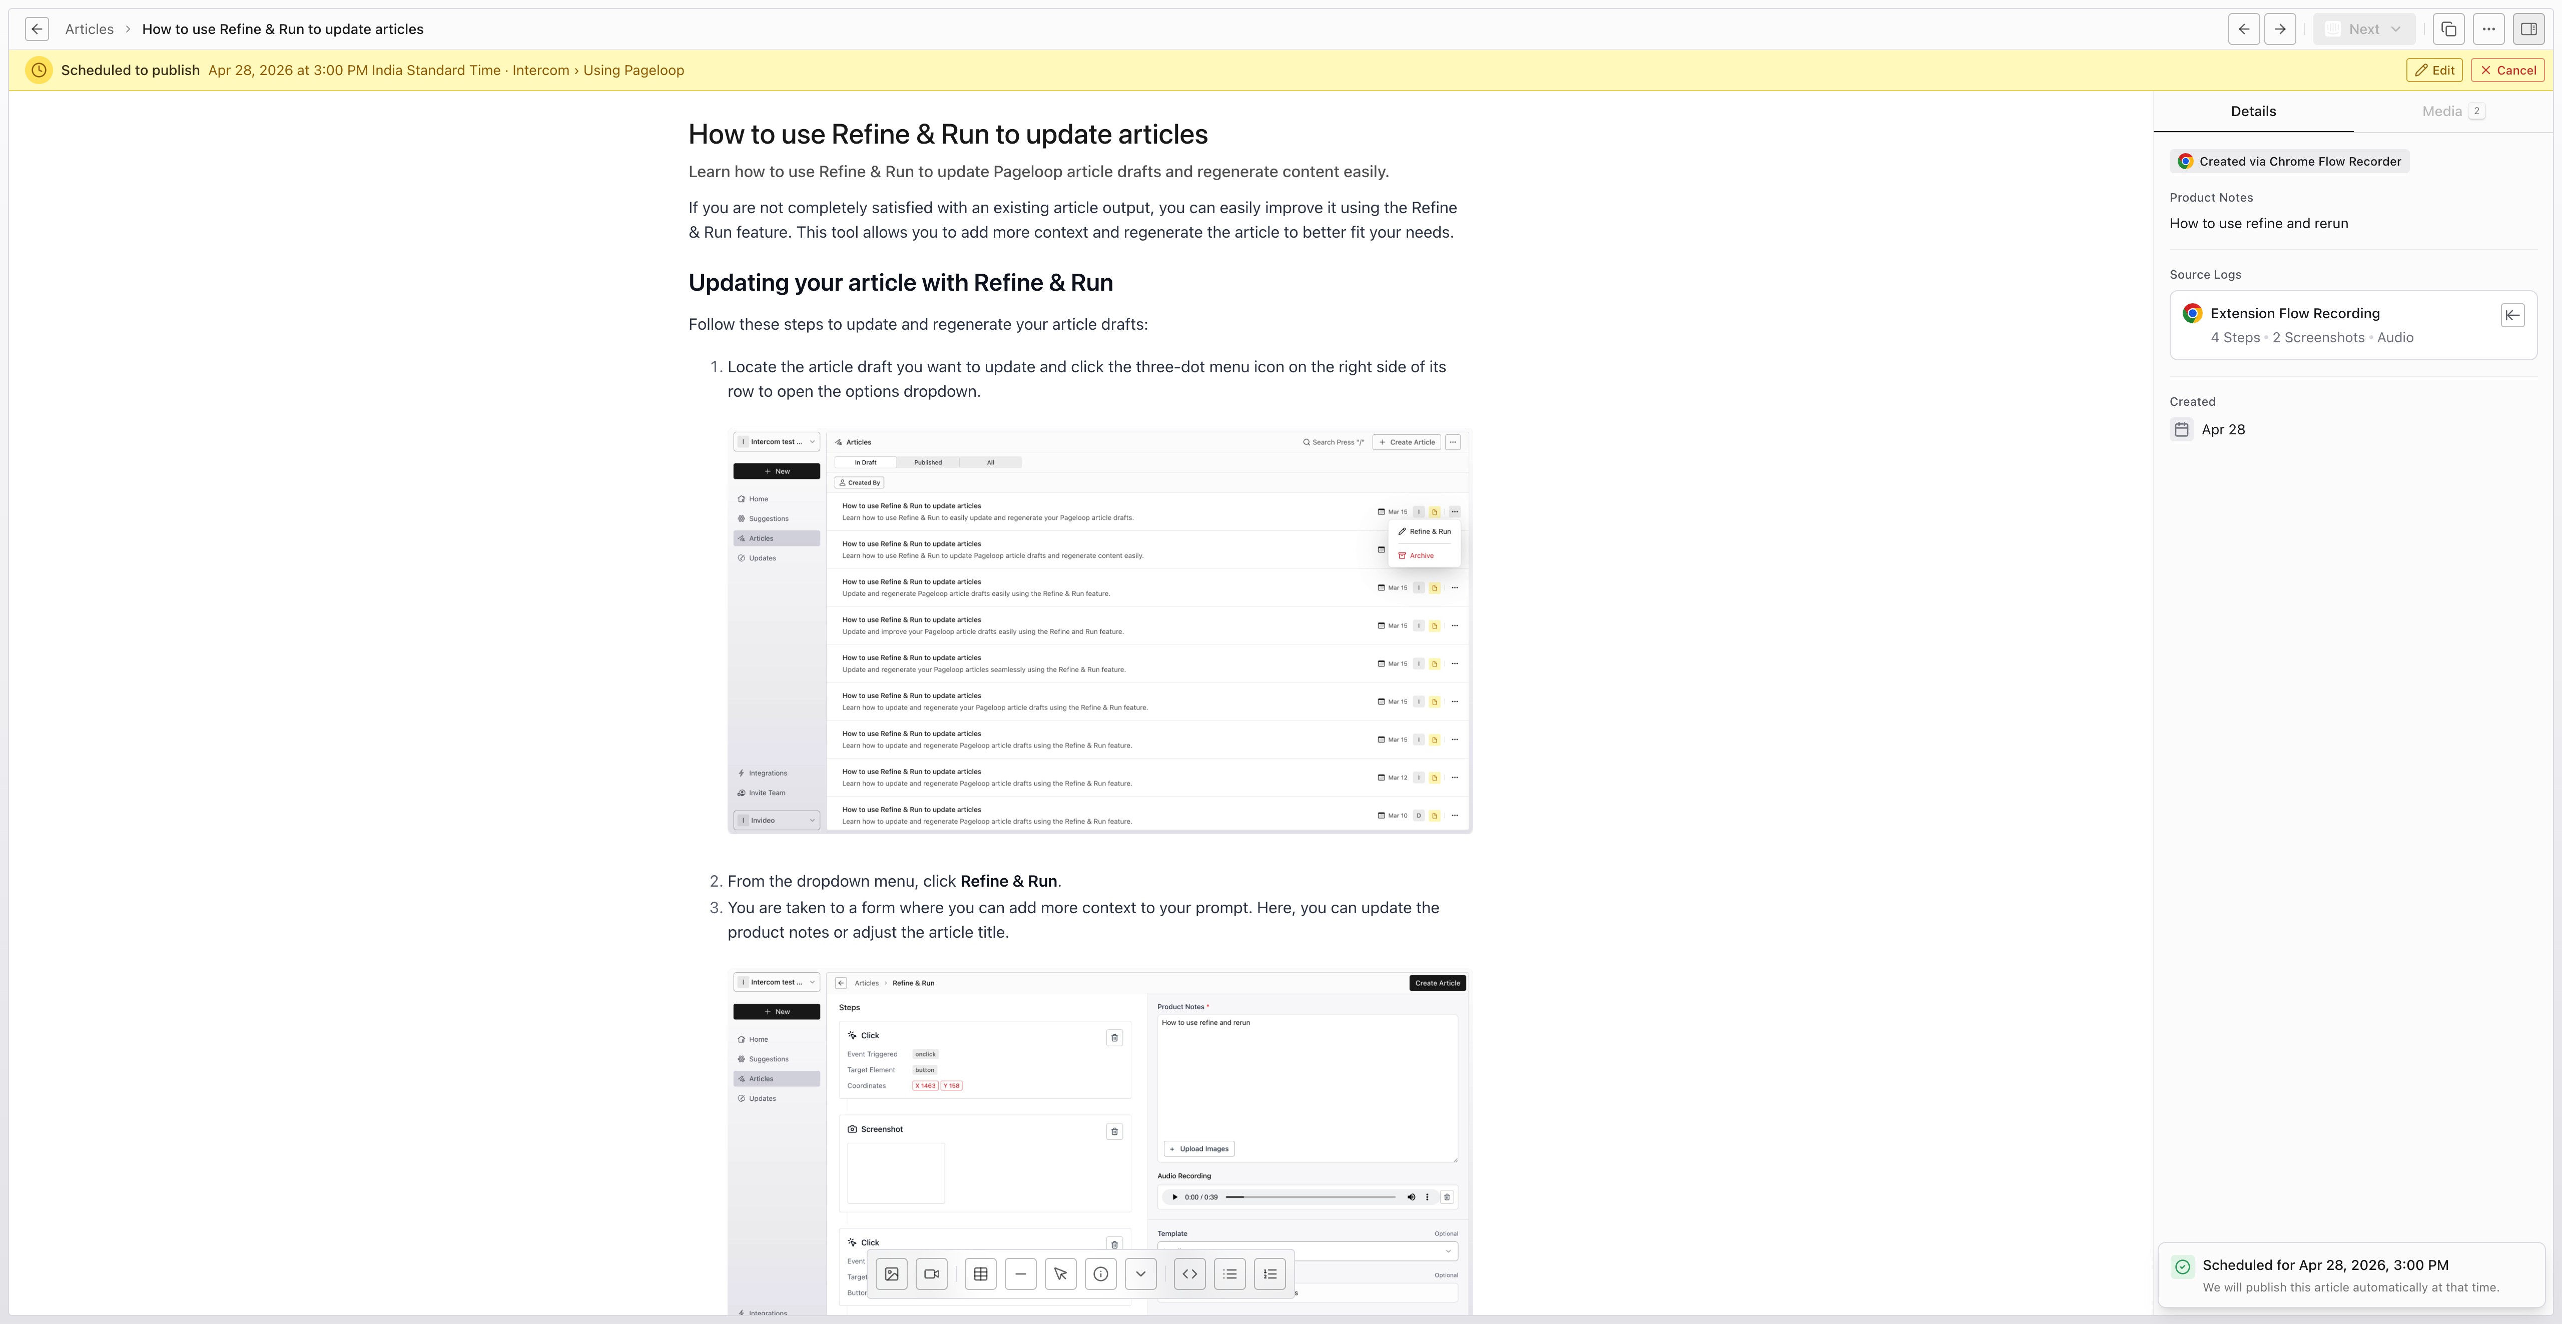This screenshot has height=1324, width=2562.
Task: Click the Media tab count badge '2'
Action: pos(2476,112)
